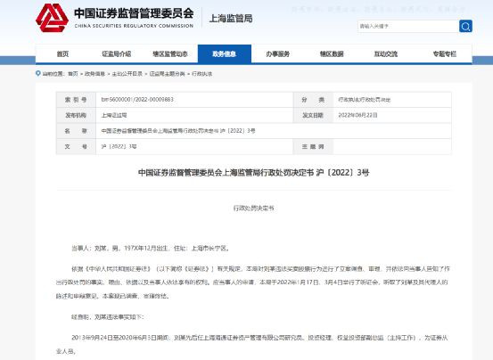Click the red CSRC logo emblem
The height and width of the screenshot is (360, 493).
pyautogui.click(x=53, y=18)
